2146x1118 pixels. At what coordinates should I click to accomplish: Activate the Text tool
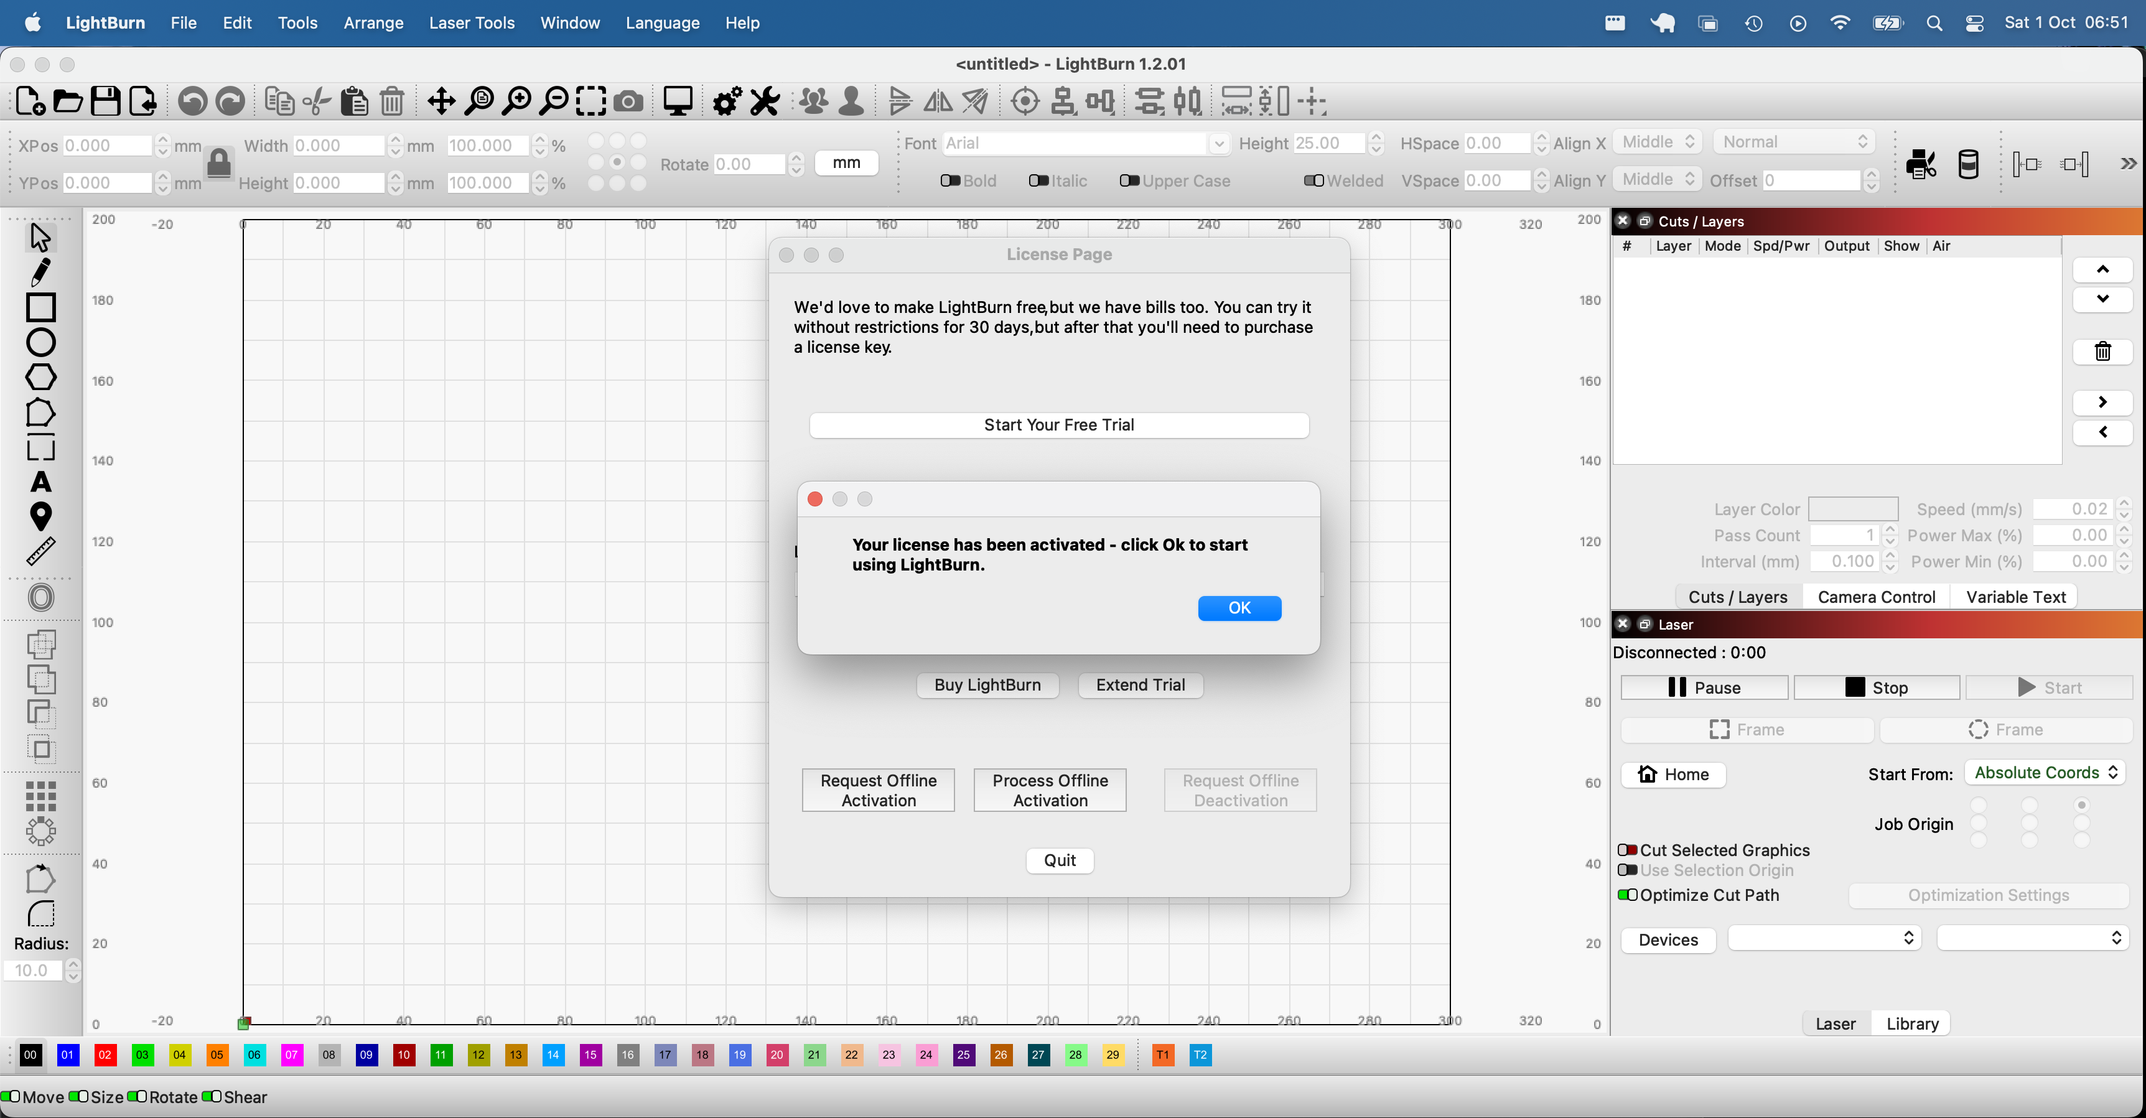tap(41, 482)
